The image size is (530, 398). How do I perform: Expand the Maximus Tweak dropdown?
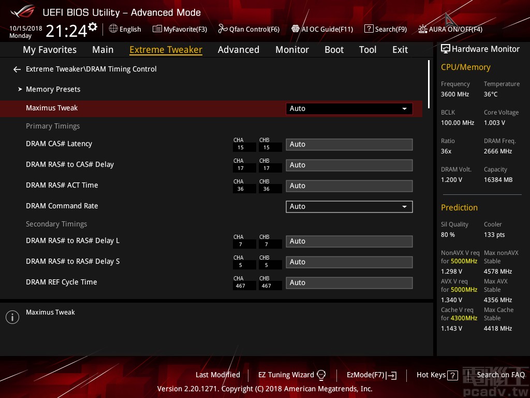(349, 109)
